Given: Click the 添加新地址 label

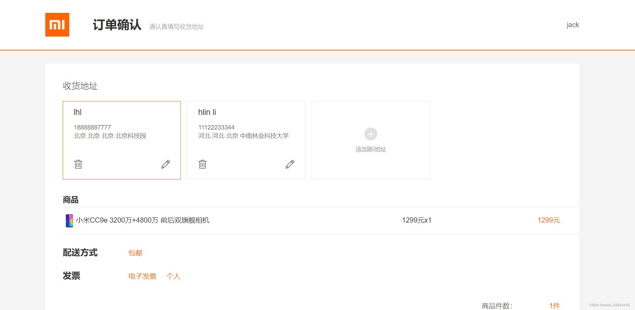Looking at the screenshot, I should click(371, 149).
